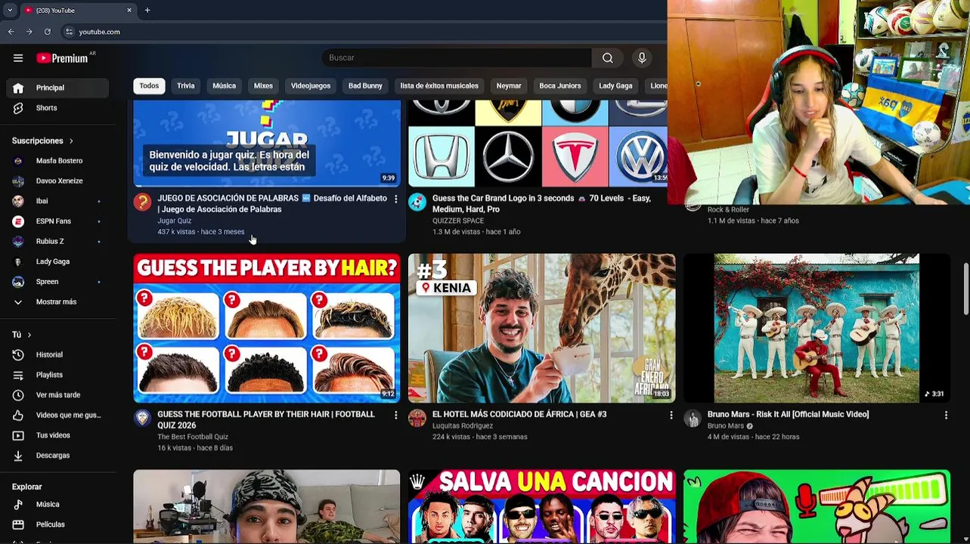Open Videos que me gustan
Viewport: 970px width, 544px height.
point(57,415)
